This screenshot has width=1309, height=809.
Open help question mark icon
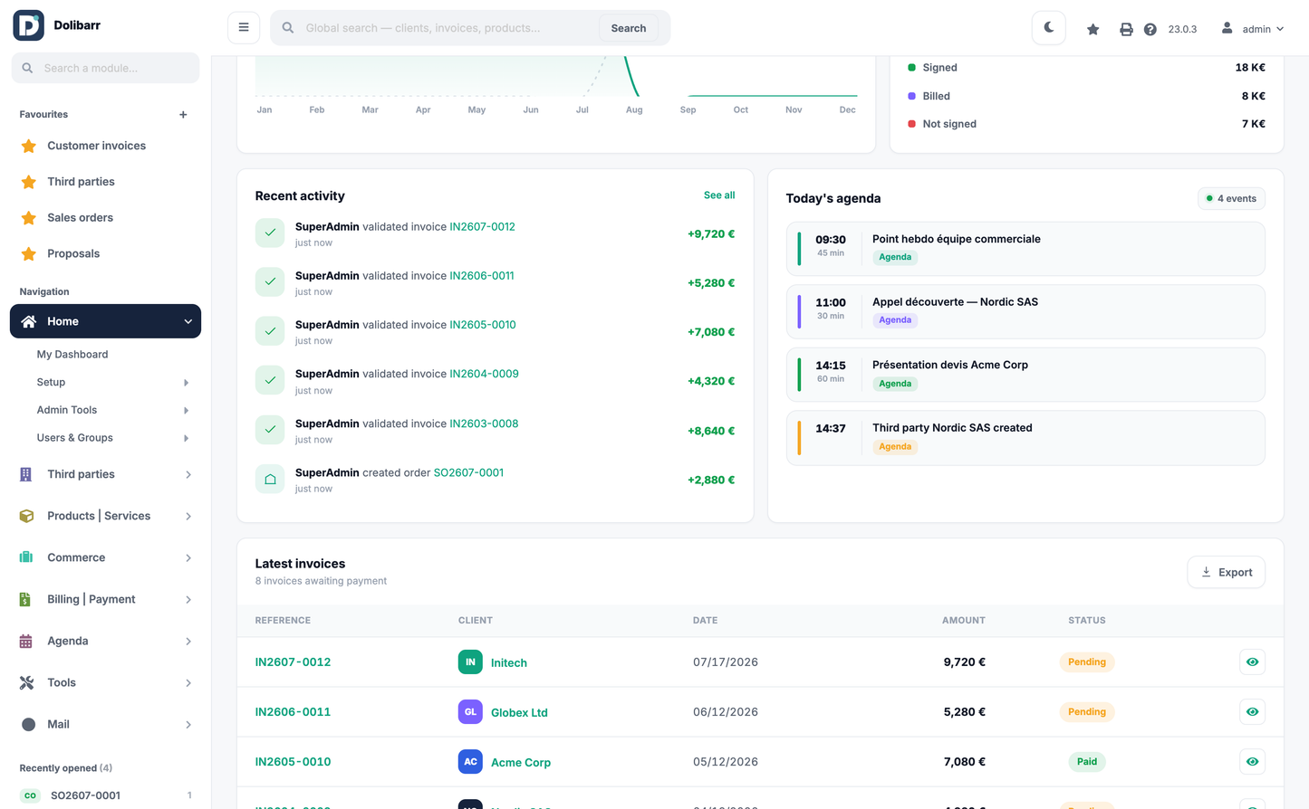pos(1150,29)
